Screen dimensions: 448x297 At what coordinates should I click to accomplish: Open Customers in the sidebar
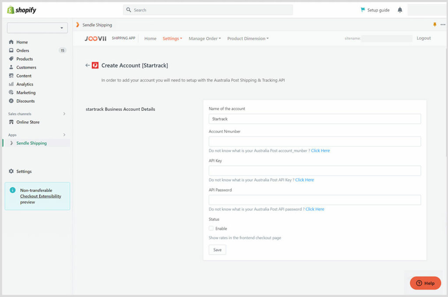[x=26, y=67]
